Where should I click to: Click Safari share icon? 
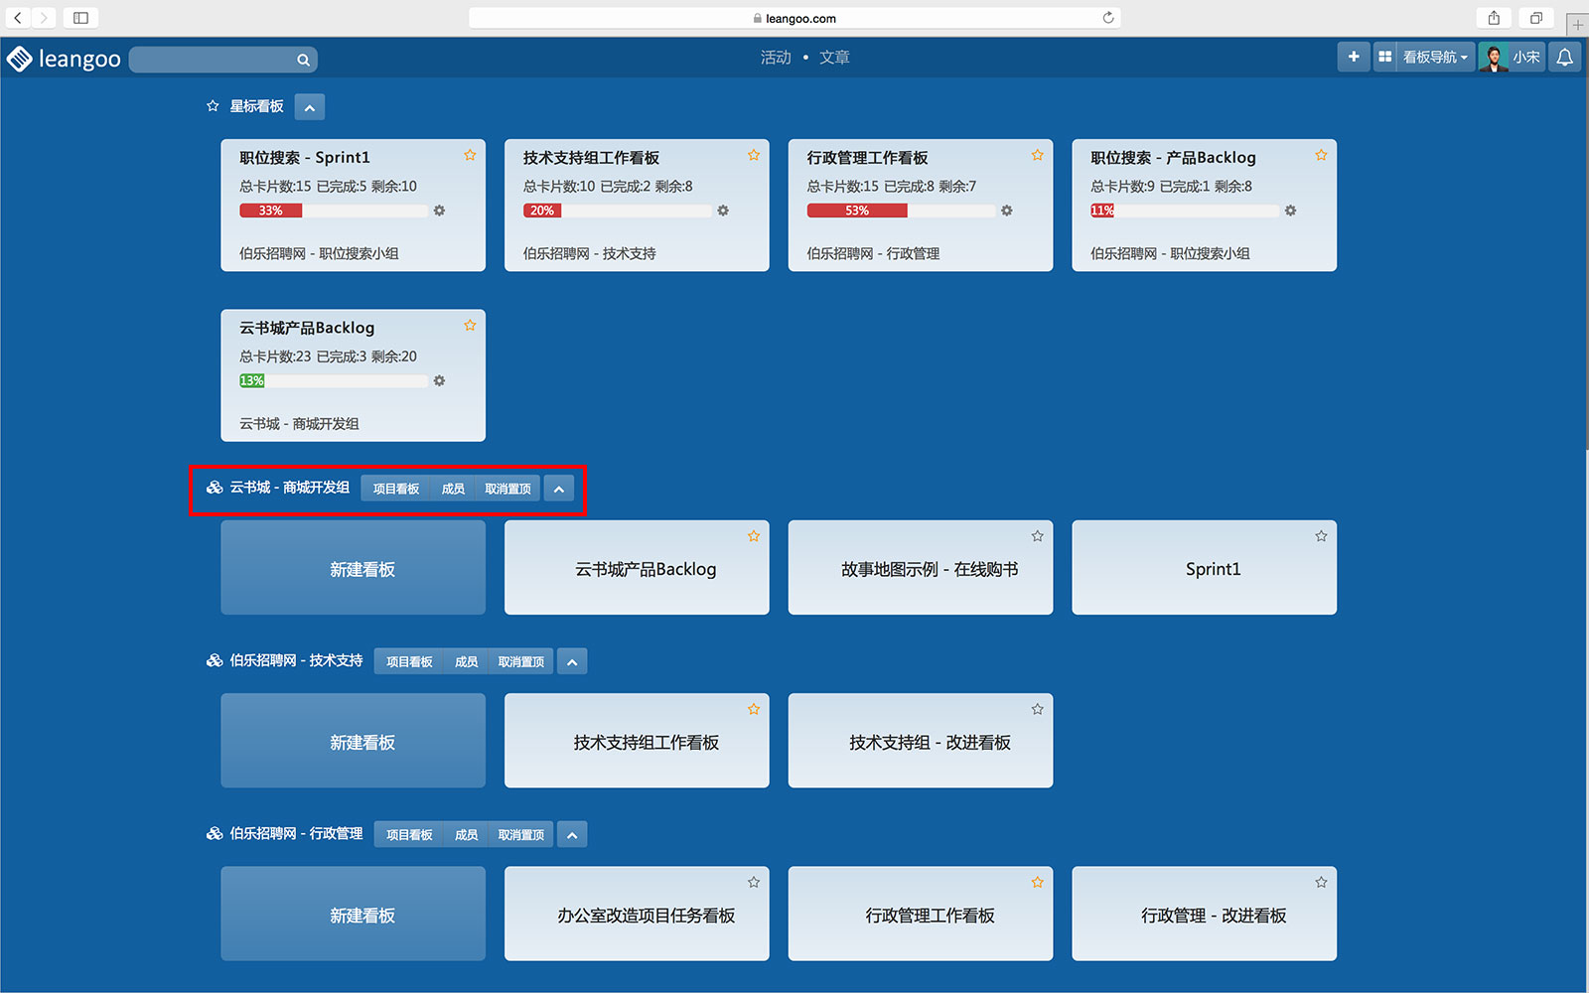1494,18
